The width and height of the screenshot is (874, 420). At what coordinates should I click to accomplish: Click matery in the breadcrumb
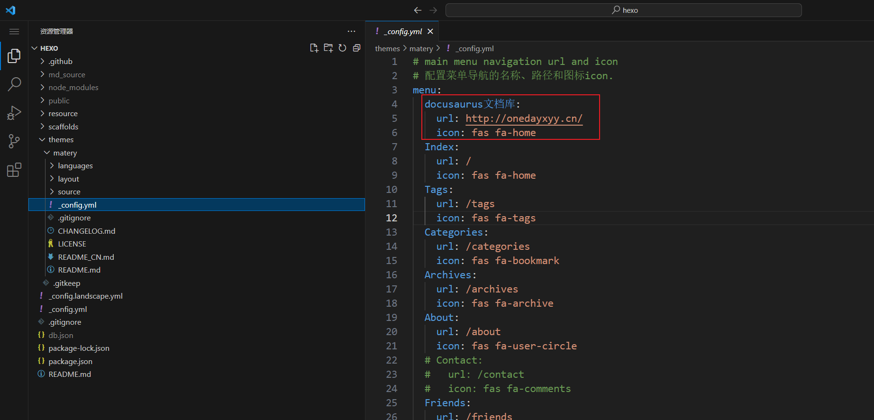click(x=421, y=48)
